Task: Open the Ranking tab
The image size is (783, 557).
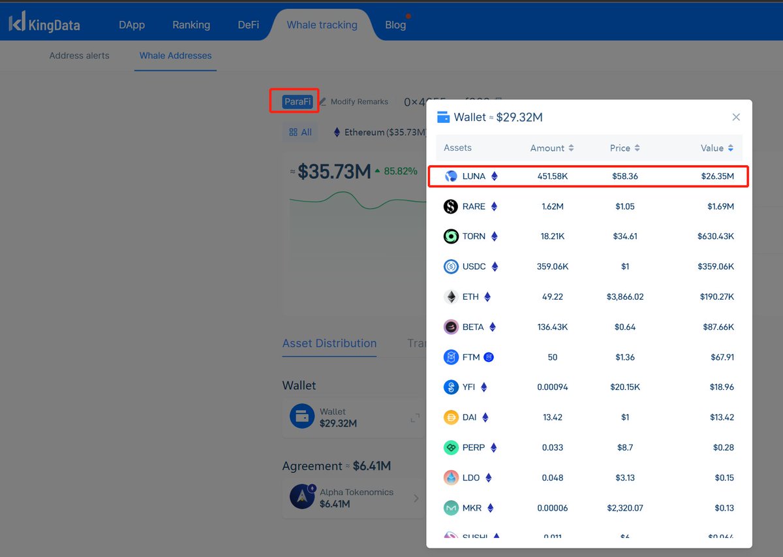Action: [191, 25]
